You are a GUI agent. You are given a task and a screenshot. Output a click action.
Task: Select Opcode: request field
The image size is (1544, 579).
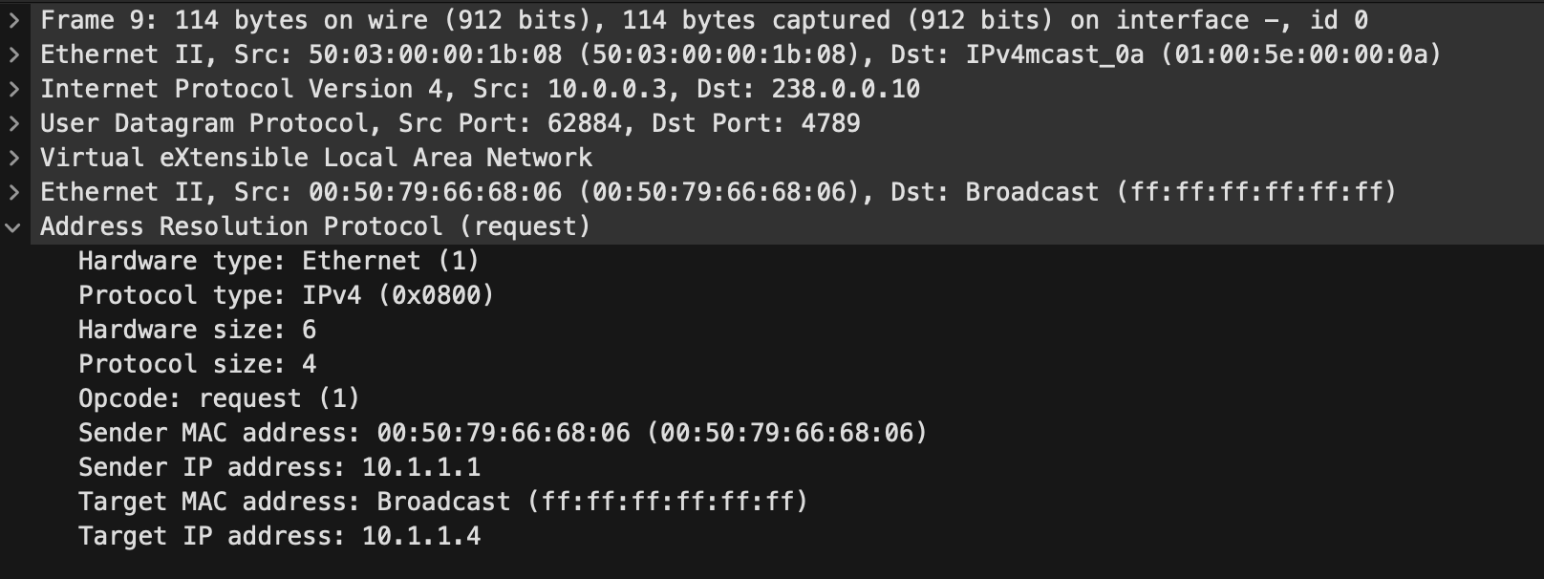219,398
